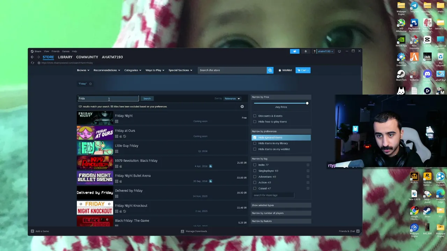Open the notifications bell
447x251 pixels.
pyautogui.click(x=306, y=51)
